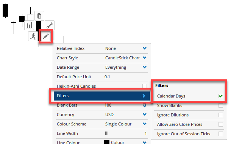Click the running man icon

33,36
